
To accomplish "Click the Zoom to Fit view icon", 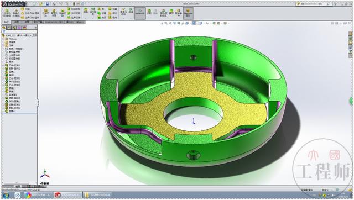I will coord(166,23).
